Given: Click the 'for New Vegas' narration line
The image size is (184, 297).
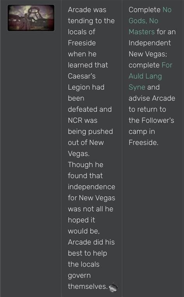Looking at the screenshot, I should coord(92,198).
